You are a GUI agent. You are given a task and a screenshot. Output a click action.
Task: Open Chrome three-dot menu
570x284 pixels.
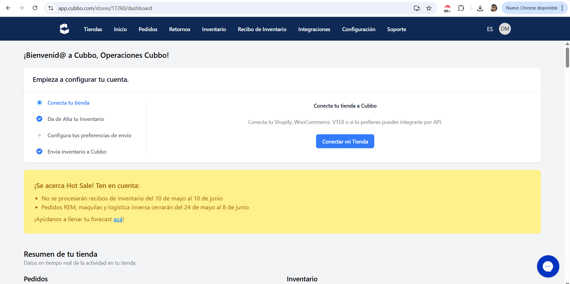pyautogui.click(x=562, y=8)
